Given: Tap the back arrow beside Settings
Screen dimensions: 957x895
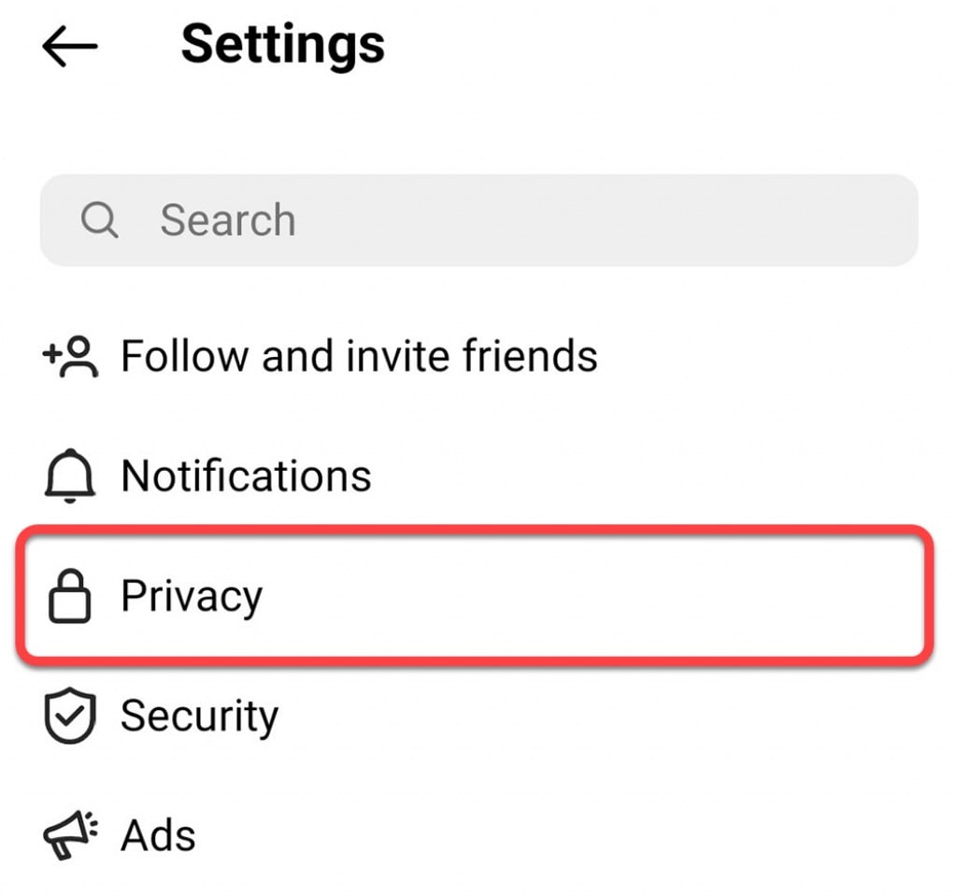Looking at the screenshot, I should [x=70, y=47].
